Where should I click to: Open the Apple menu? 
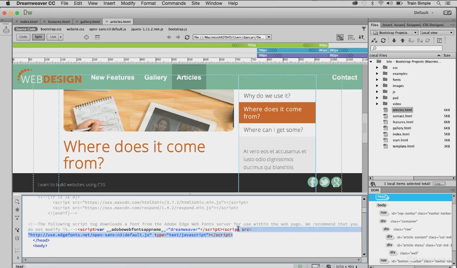(x=7, y=3)
